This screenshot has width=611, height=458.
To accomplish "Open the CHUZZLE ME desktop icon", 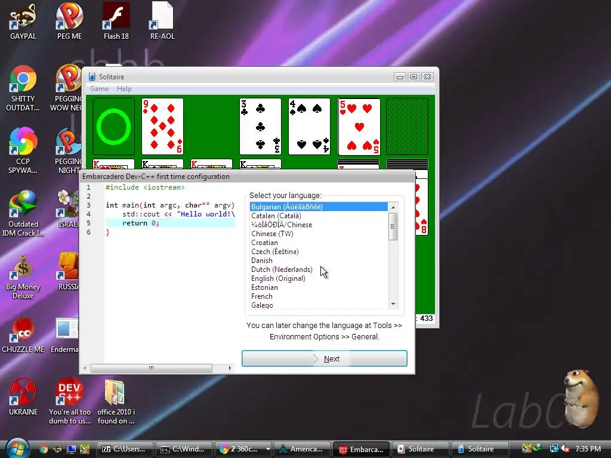I will tap(23, 335).
